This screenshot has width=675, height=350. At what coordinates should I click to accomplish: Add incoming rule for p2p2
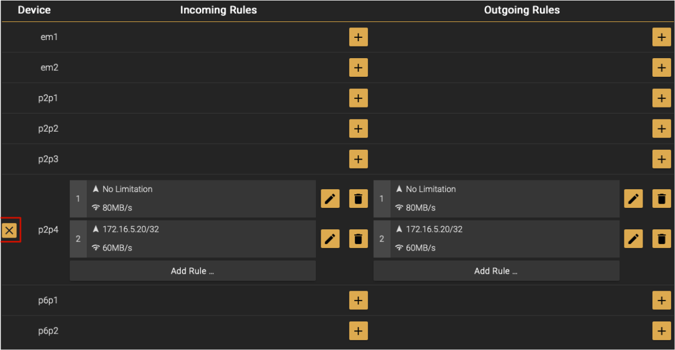tap(358, 129)
